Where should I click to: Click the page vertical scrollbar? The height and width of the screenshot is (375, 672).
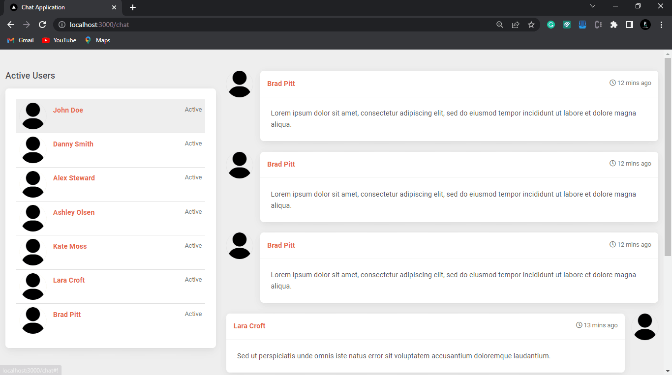point(668,157)
